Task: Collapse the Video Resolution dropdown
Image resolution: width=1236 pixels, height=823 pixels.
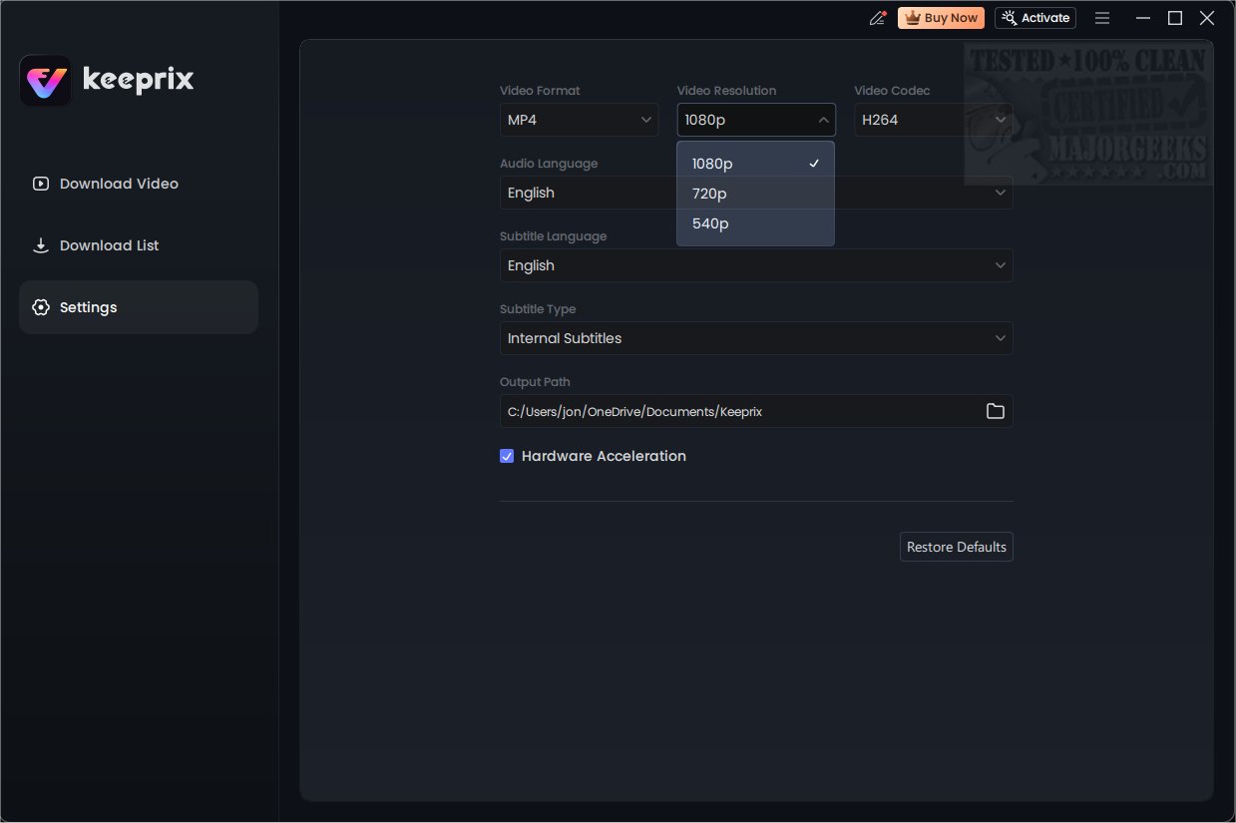Action: pos(755,121)
